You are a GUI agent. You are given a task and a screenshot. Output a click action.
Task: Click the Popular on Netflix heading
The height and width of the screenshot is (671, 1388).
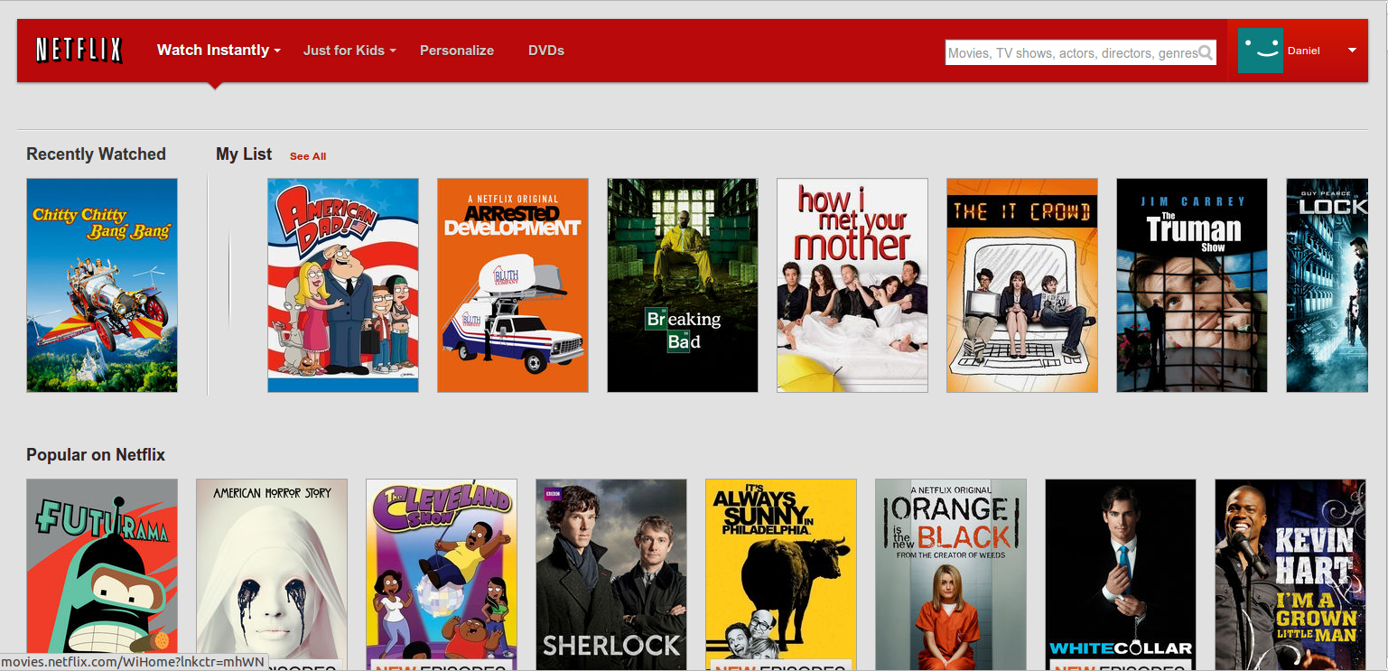[96, 455]
